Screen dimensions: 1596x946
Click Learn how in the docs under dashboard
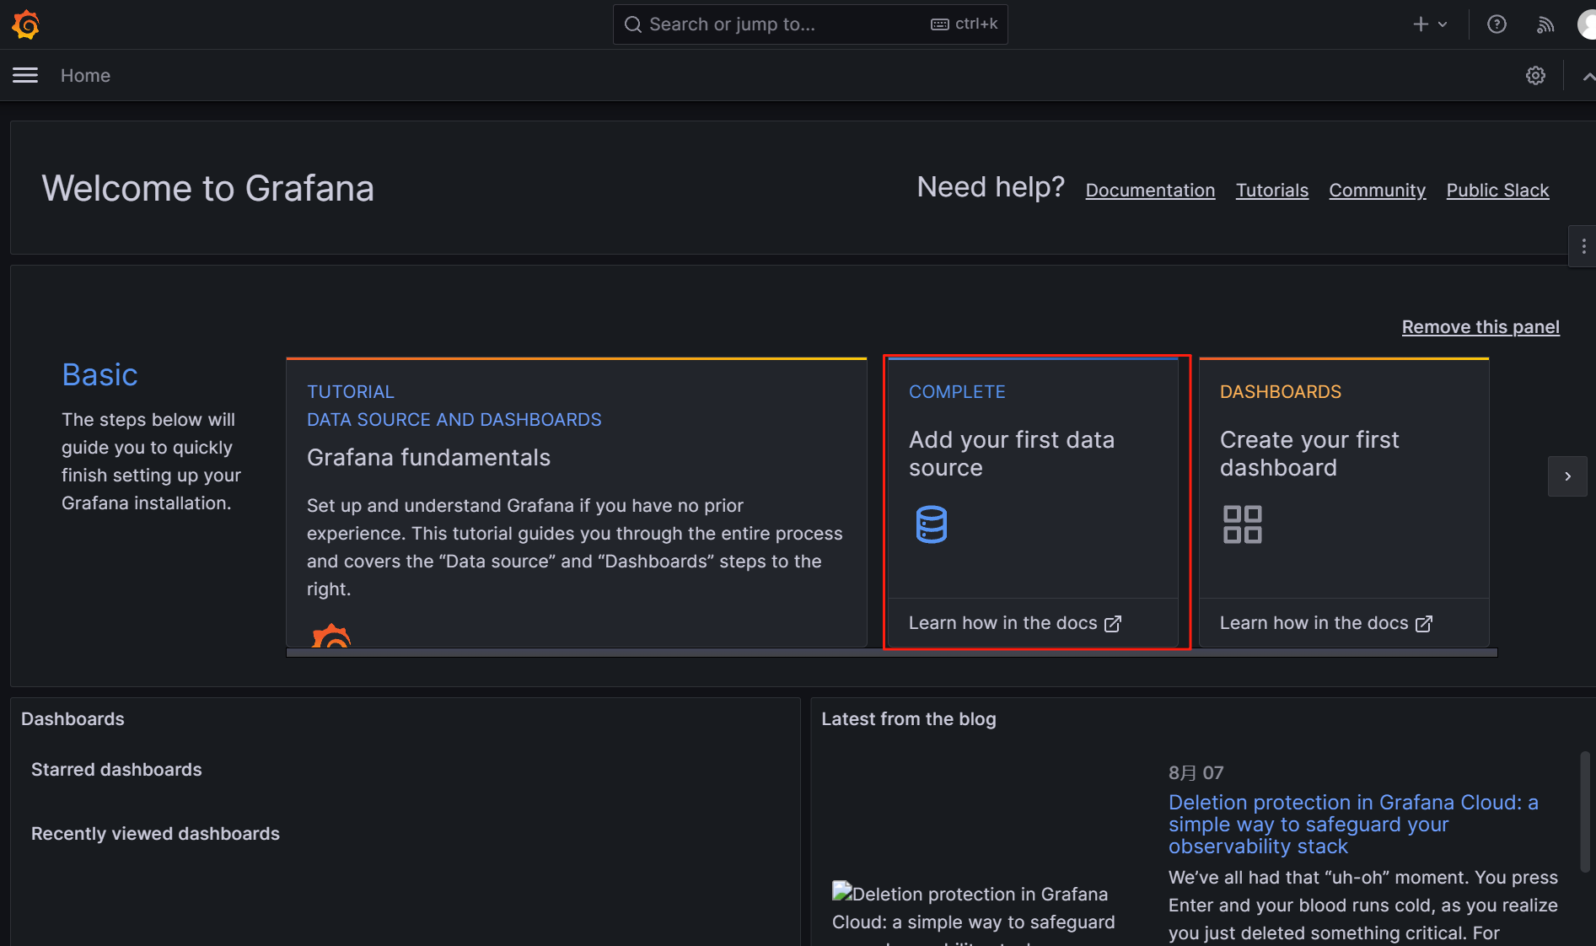pyautogui.click(x=1326, y=623)
